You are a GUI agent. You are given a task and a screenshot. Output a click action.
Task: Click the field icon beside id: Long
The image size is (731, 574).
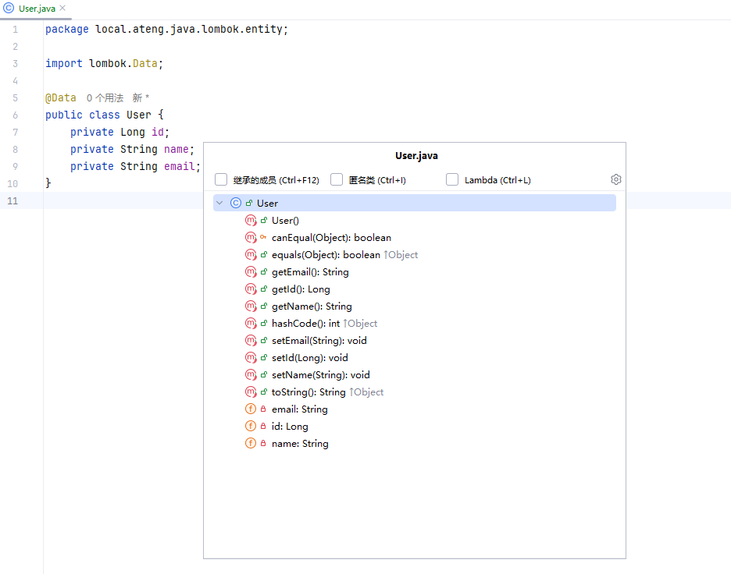[251, 427]
